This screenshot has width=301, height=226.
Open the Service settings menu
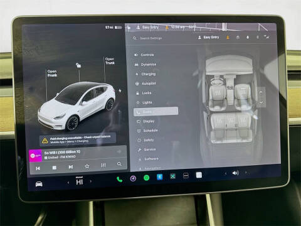click(147, 149)
